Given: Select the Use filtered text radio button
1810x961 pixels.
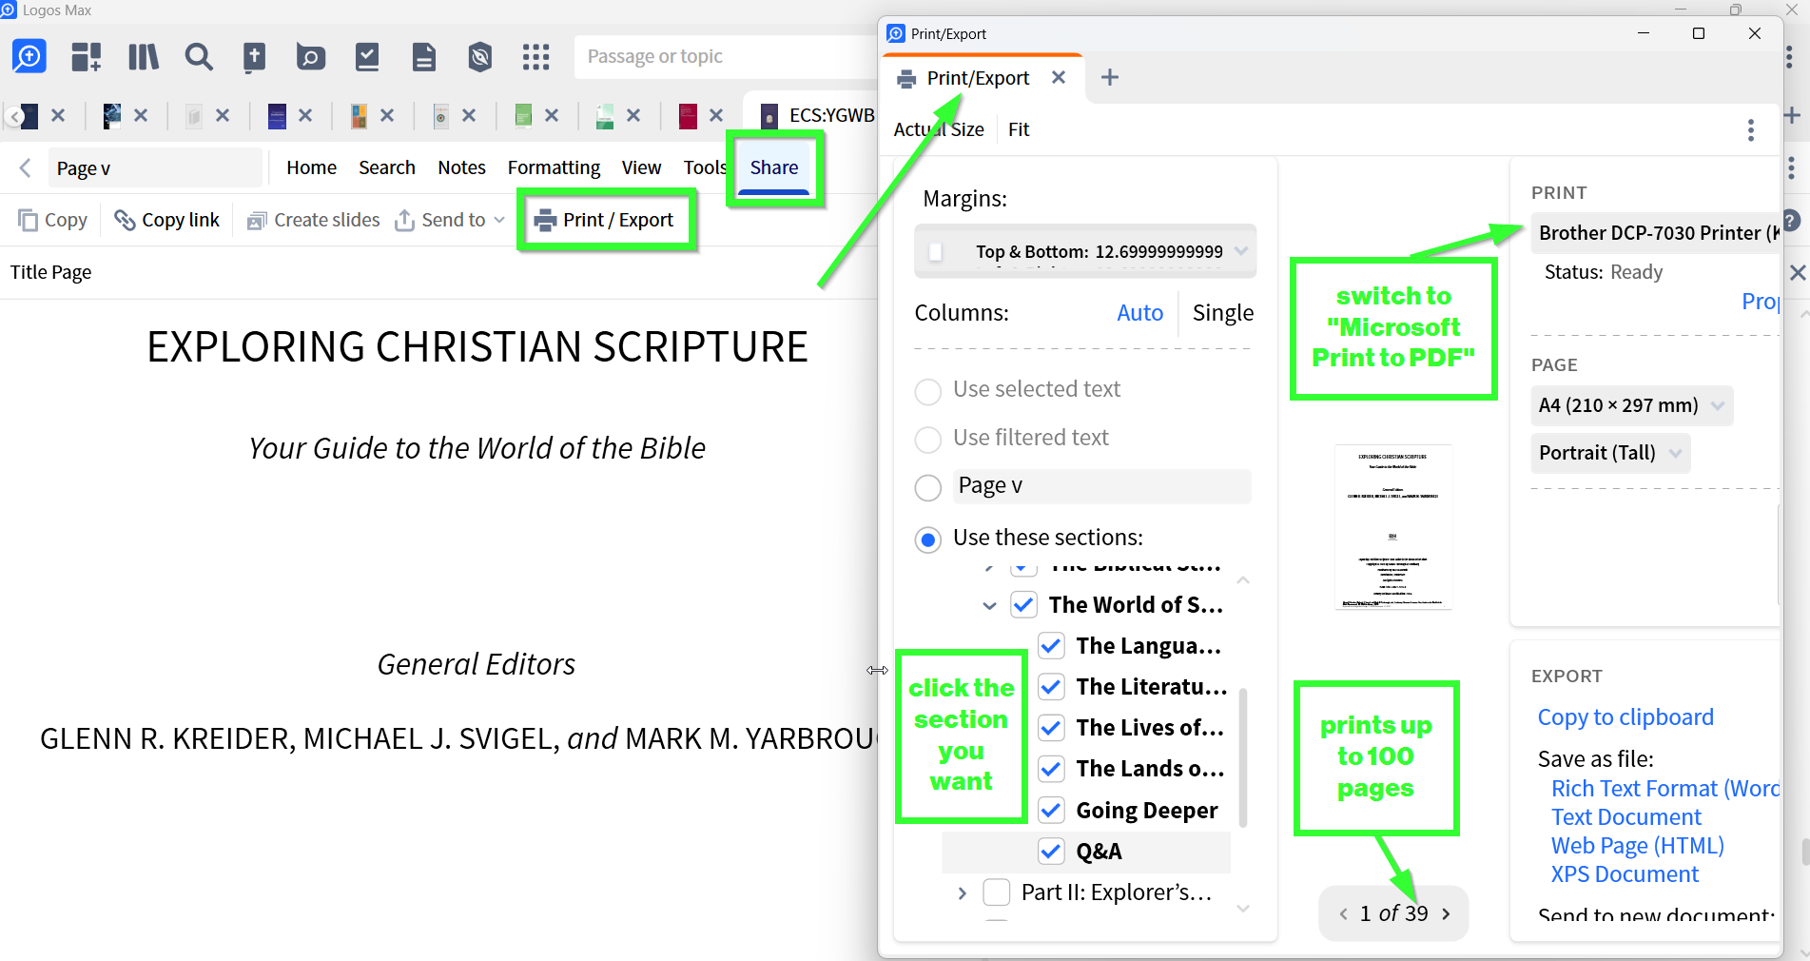Looking at the screenshot, I should [x=928, y=440].
